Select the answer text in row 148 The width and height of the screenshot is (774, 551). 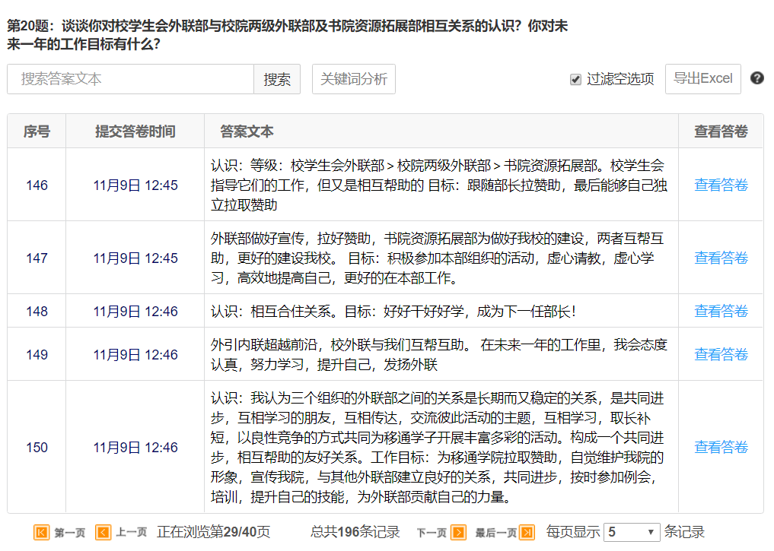pyautogui.click(x=393, y=311)
